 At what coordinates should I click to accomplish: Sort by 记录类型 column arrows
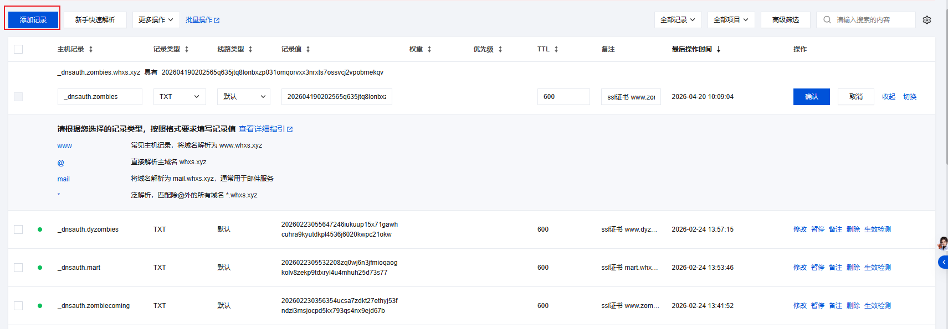coord(187,49)
